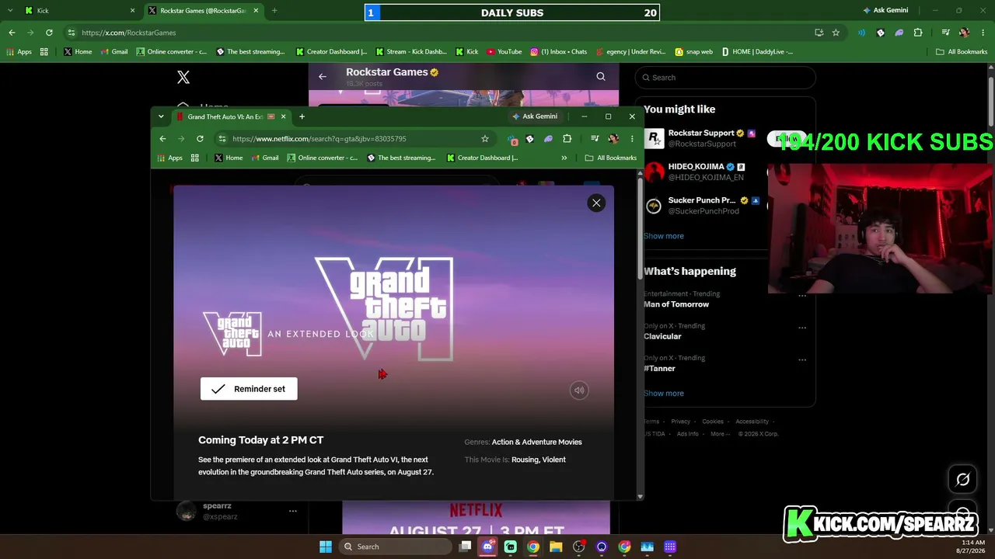Open the Accessibility footer link on X
This screenshot has height=559, width=995.
(752, 422)
